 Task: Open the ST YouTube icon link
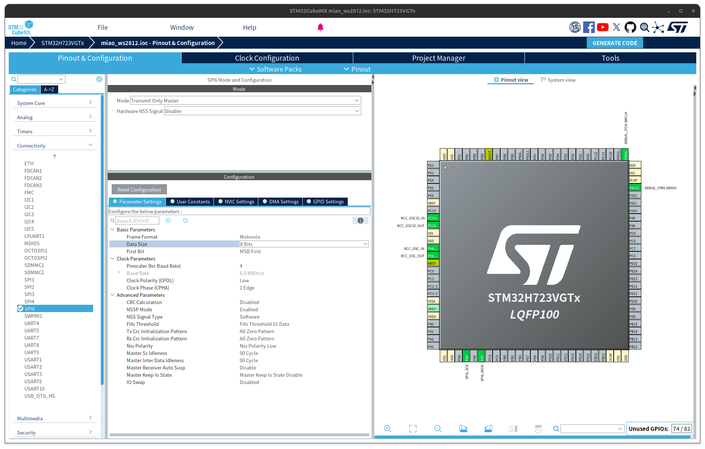[x=603, y=27]
